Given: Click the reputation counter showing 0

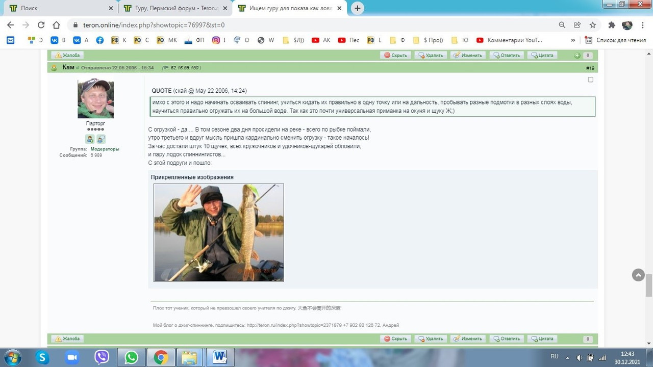Looking at the screenshot, I should [587, 55].
